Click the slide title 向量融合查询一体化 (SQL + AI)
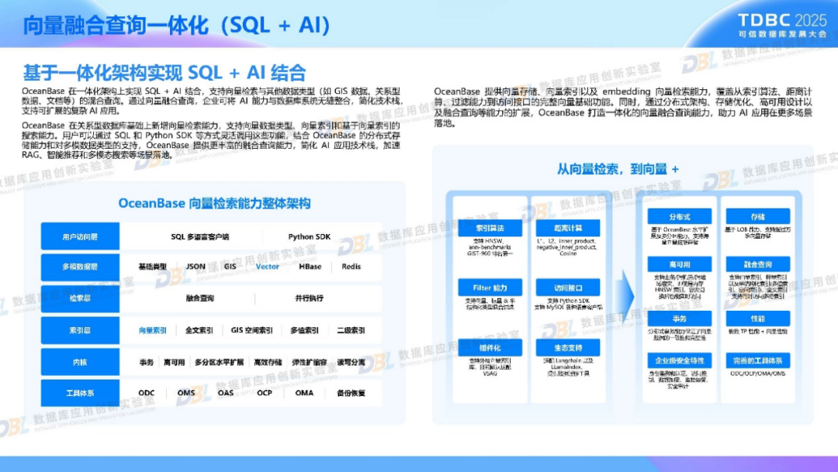The width and height of the screenshot is (838, 472). pos(178,25)
